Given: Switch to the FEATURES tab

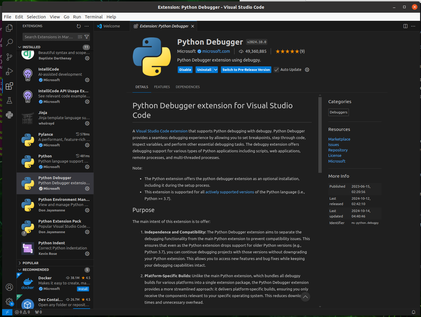Looking at the screenshot, I should pyautogui.click(x=162, y=87).
